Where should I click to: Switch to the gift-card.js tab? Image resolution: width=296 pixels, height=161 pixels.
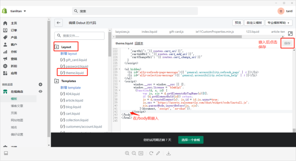(177, 31)
